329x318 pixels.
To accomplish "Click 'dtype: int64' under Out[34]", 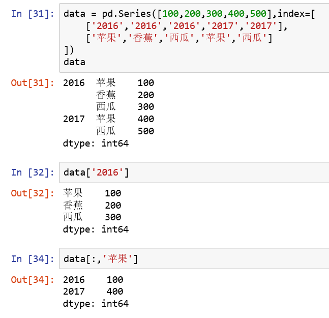I will click(96, 304).
